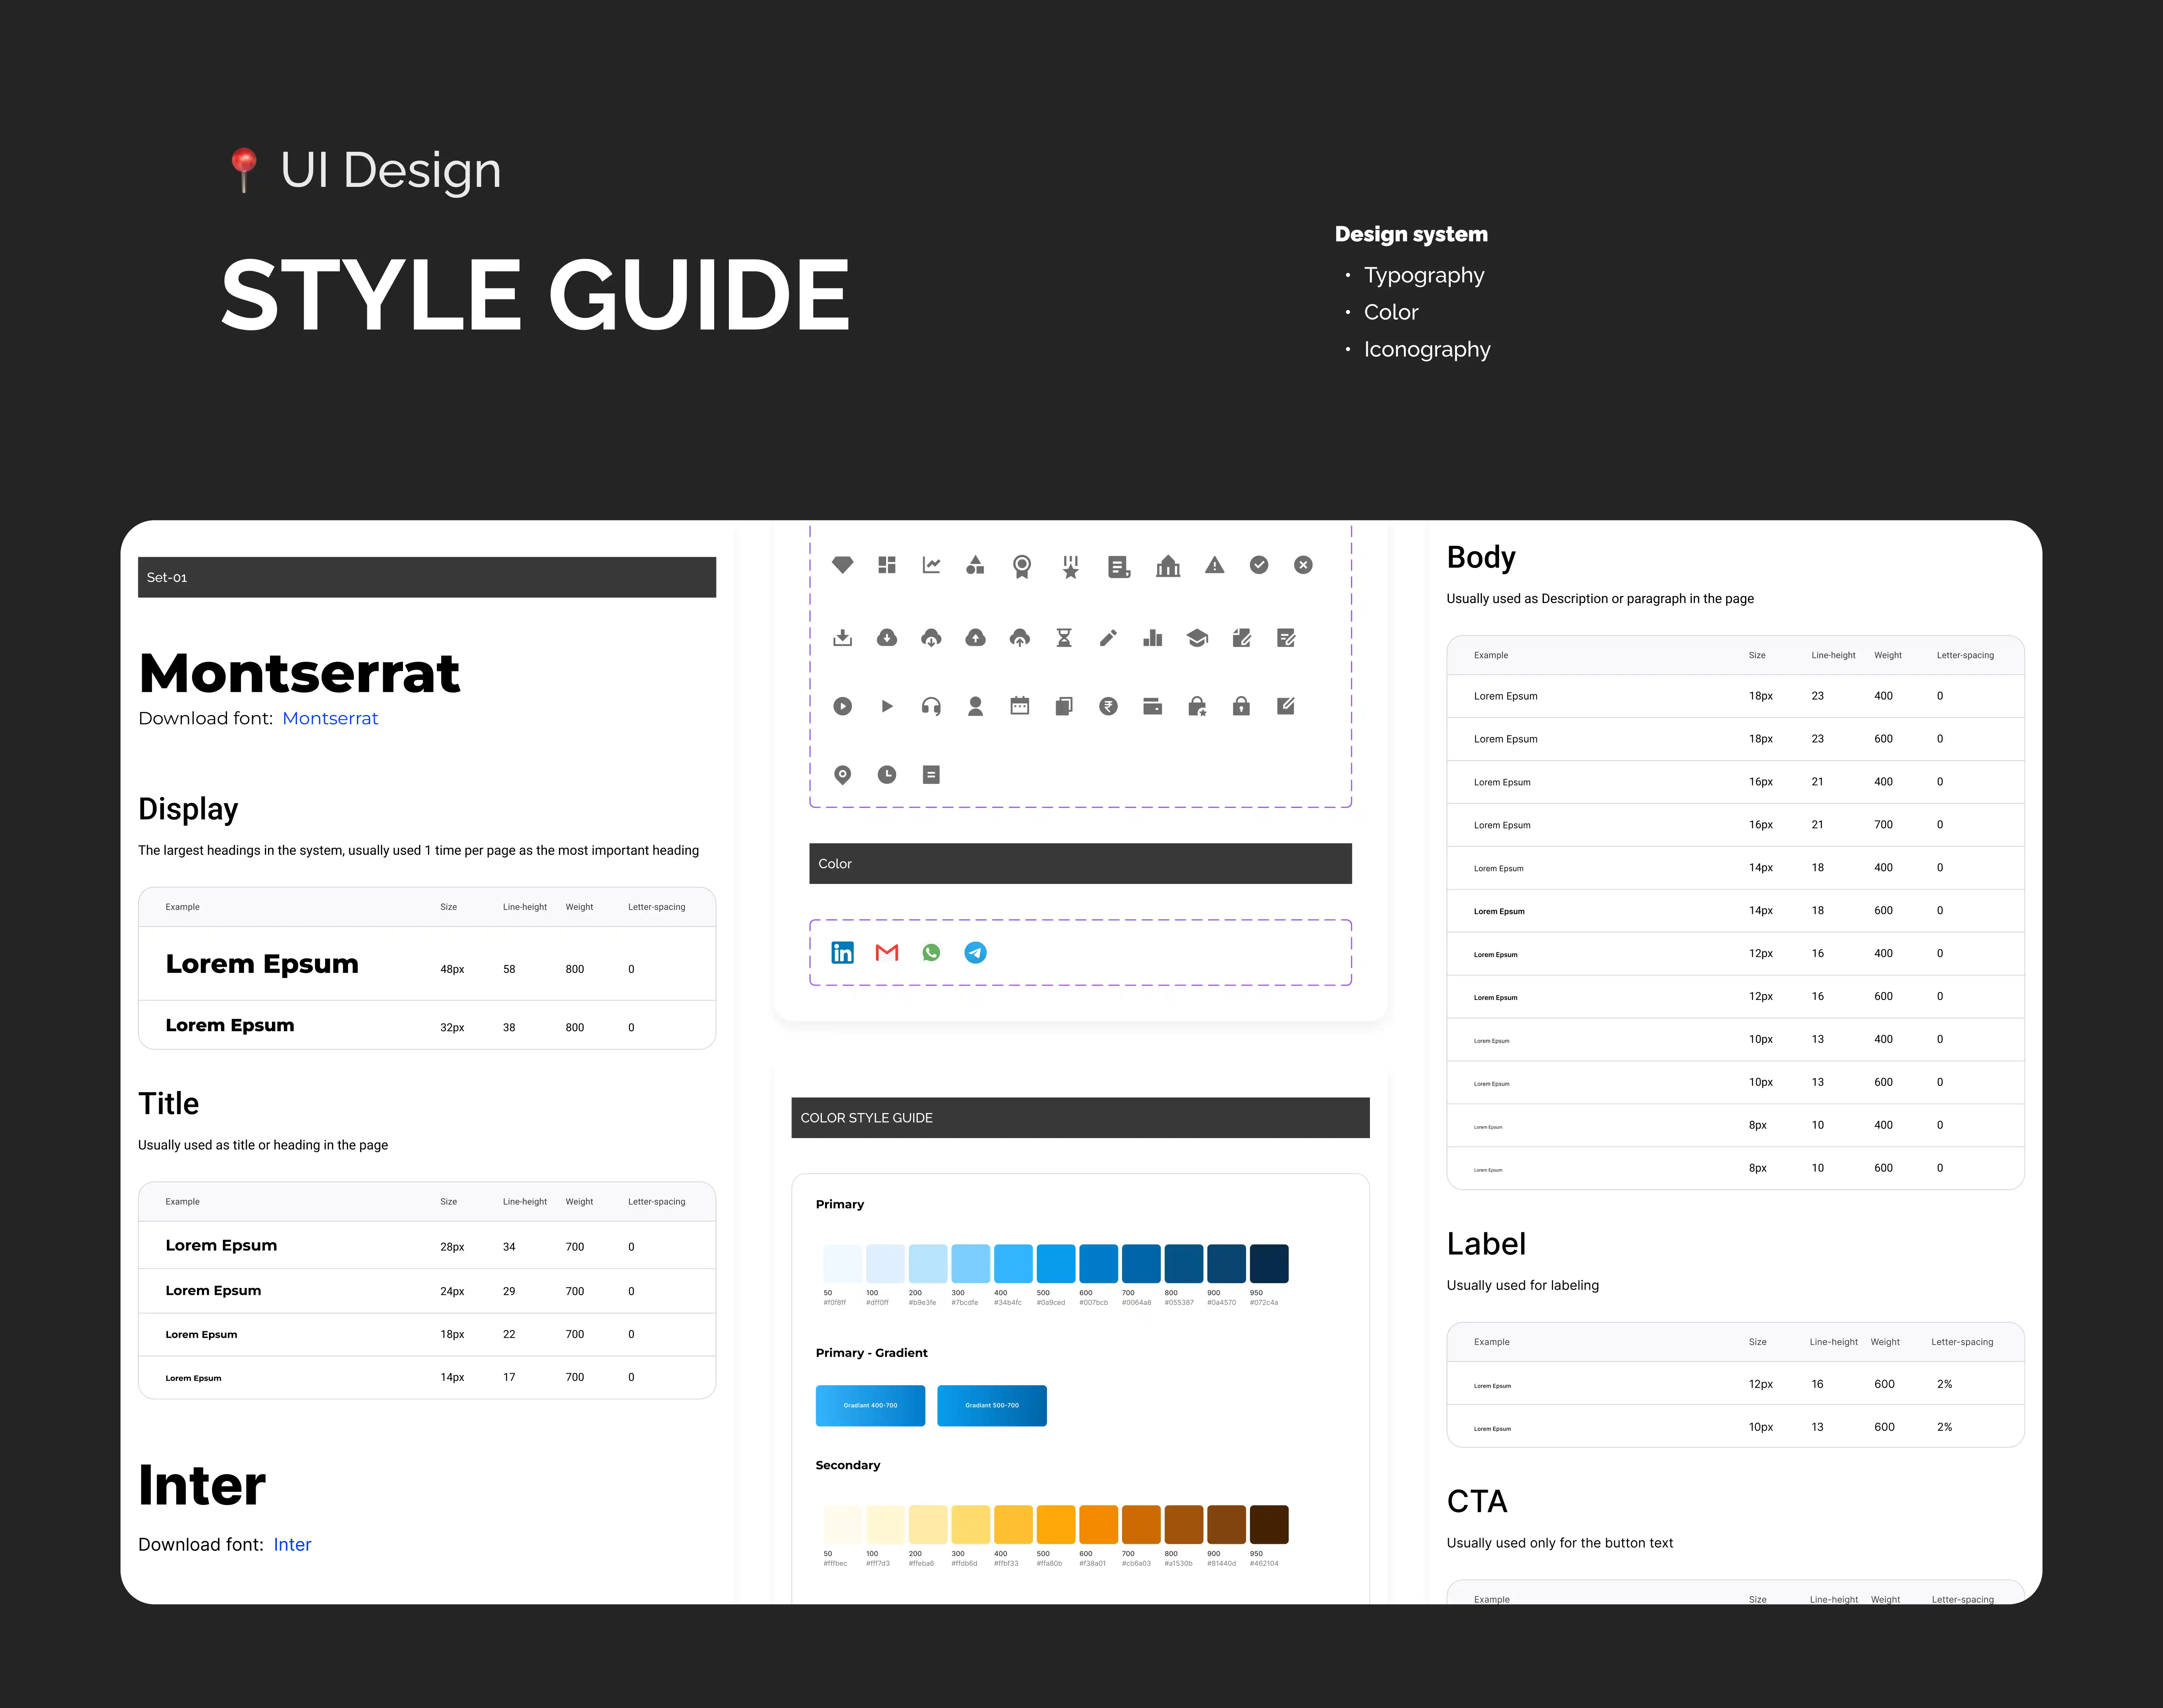This screenshot has height=1708, width=2163.
Task: Open the Montserrat font download link
Action: pyautogui.click(x=330, y=719)
